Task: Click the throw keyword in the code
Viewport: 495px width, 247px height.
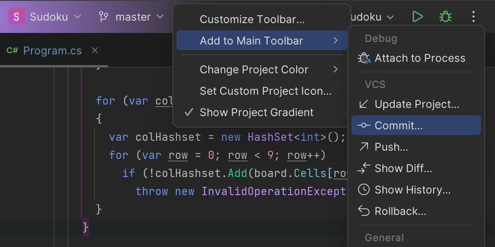Action: click(x=152, y=191)
